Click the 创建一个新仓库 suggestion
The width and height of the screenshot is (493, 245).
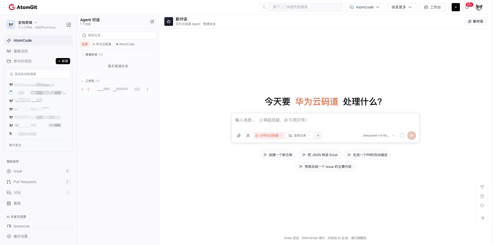278,155
